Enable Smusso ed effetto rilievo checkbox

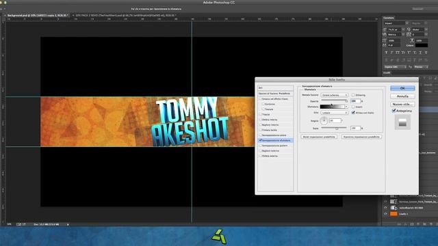coord(260,98)
